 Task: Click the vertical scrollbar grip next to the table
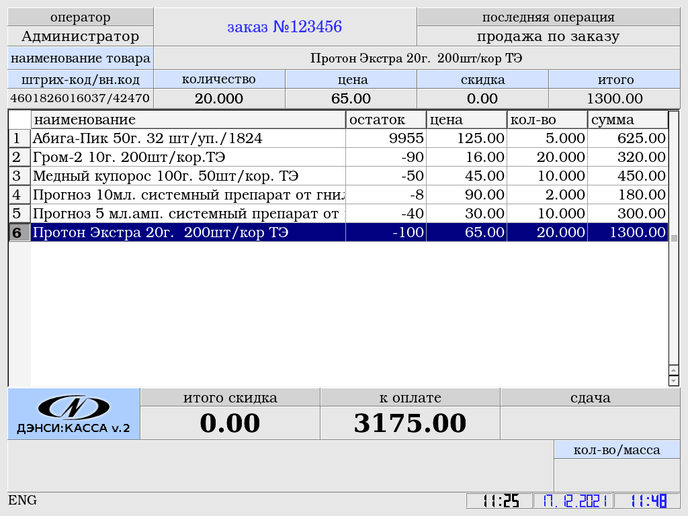click(674, 238)
